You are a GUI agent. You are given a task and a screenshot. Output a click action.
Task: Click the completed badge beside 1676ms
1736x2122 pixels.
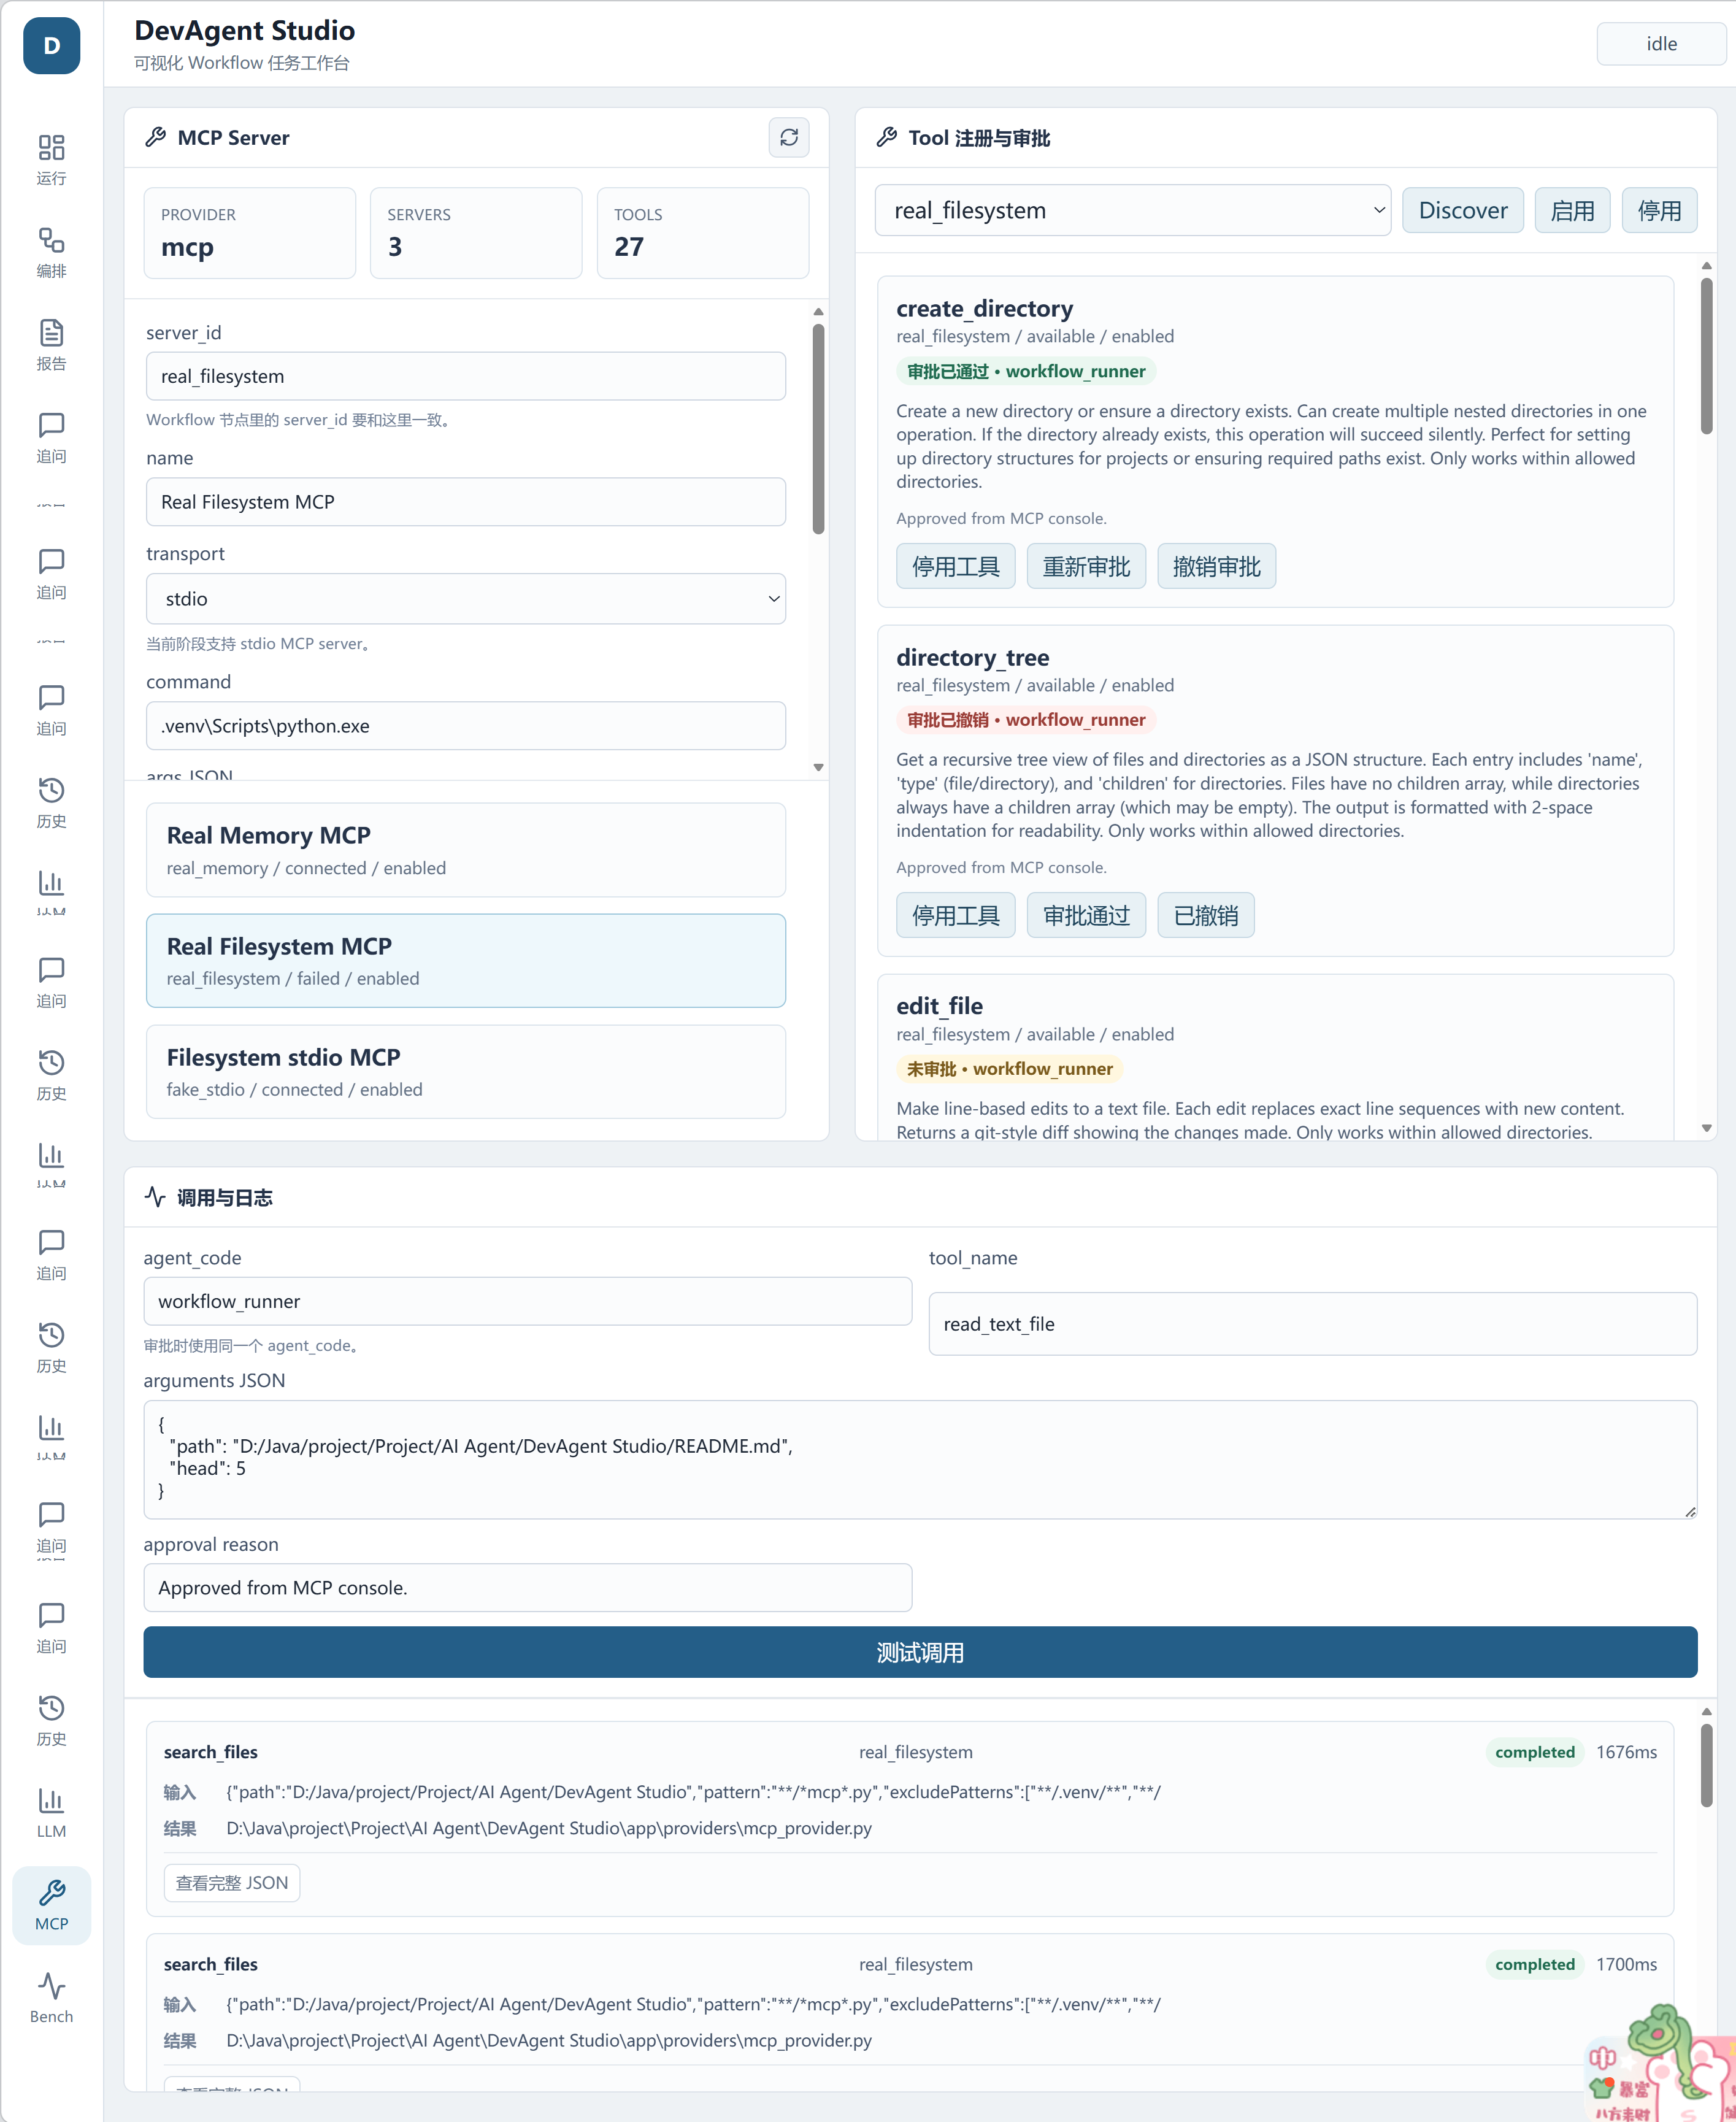1534,1752
